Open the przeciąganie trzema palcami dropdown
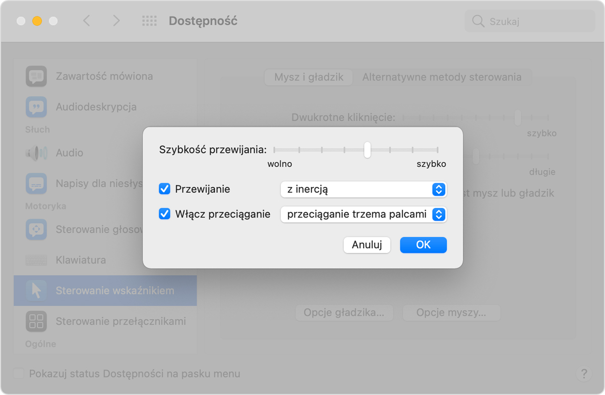 (363, 214)
